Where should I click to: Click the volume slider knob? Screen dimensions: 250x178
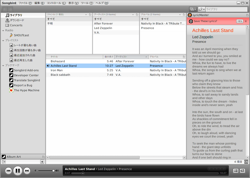point(53,171)
